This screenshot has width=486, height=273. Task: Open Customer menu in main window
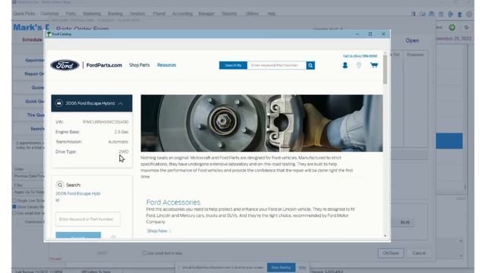pyautogui.click(x=49, y=14)
